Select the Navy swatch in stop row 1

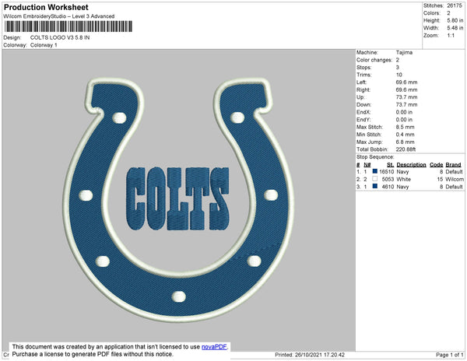point(375,171)
